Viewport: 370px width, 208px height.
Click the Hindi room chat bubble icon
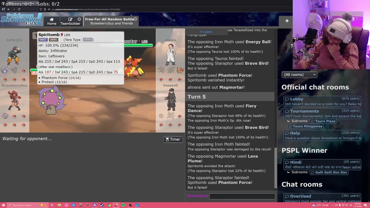(x=287, y=162)
